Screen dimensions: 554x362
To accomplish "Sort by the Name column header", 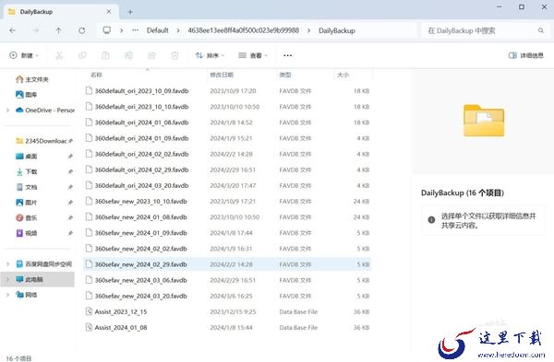I will [x=96, y=75].
